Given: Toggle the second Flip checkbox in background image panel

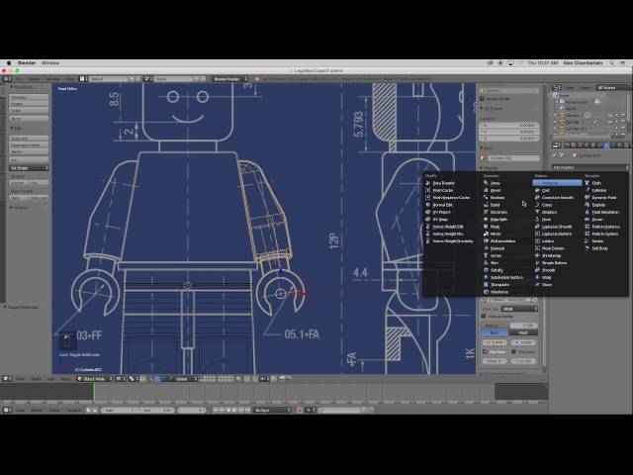Looking at the screenshot, I should pyautogui.click(x=514, y=352).
